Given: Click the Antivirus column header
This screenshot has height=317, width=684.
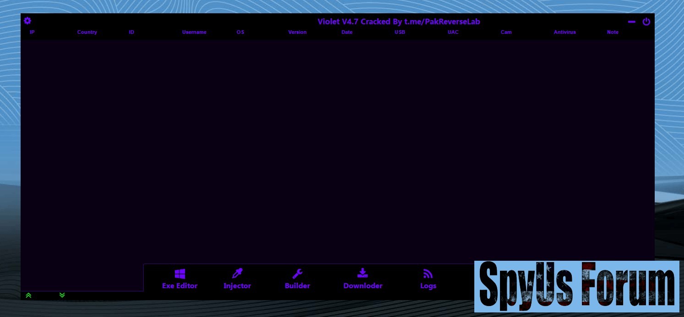Looking at the screenshot, I should [565, 32].
